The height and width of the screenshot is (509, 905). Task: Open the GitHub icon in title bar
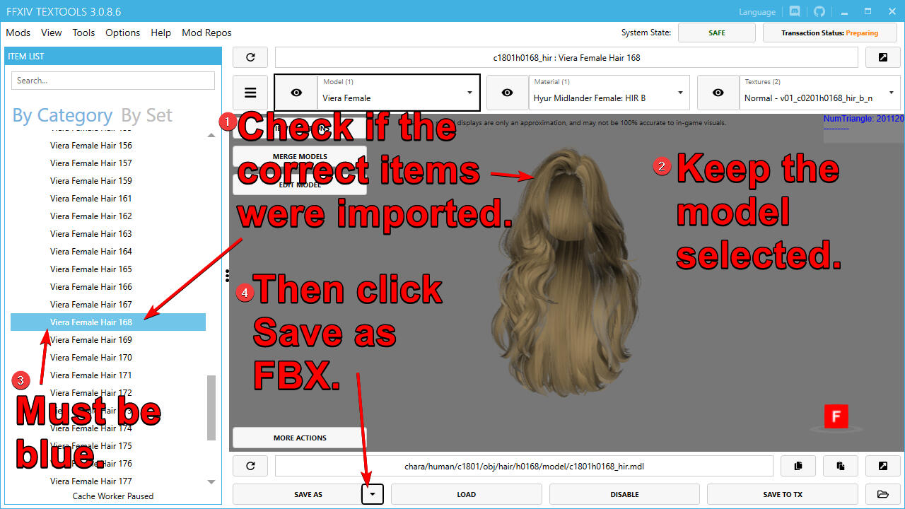click(819, 12)
